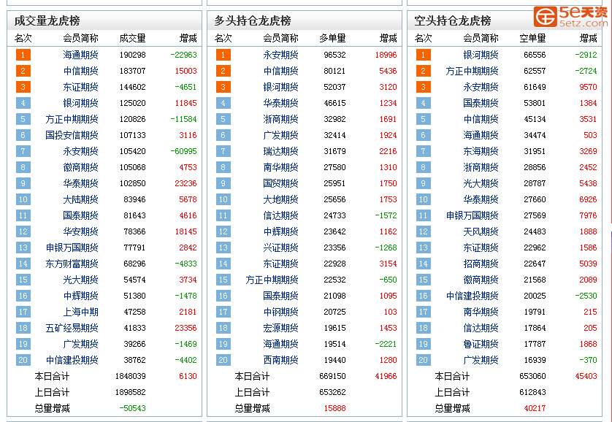Click 银河期货 in 空头持仓龙虎榜 table
The width and height of the screenshot is (612, 422).
point(481,55)
